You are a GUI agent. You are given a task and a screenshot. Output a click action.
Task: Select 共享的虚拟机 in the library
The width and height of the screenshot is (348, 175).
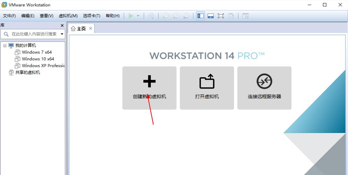click(x=28, y=73)
